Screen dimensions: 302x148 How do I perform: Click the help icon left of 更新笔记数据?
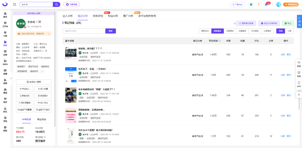tap(235, 24)
